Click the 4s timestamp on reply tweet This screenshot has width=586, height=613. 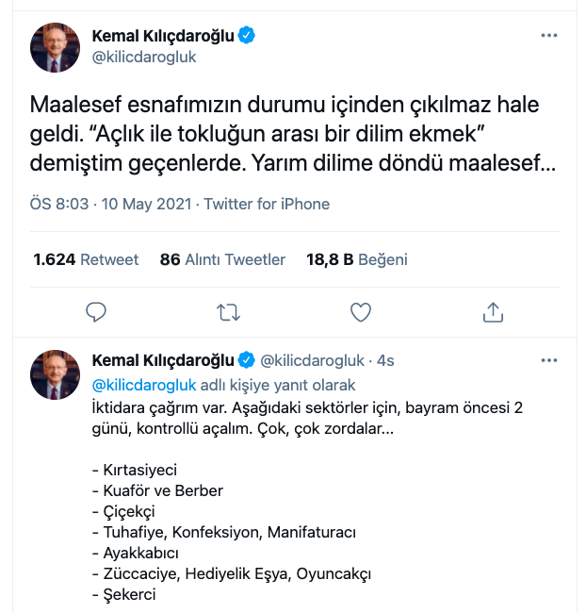384,360
